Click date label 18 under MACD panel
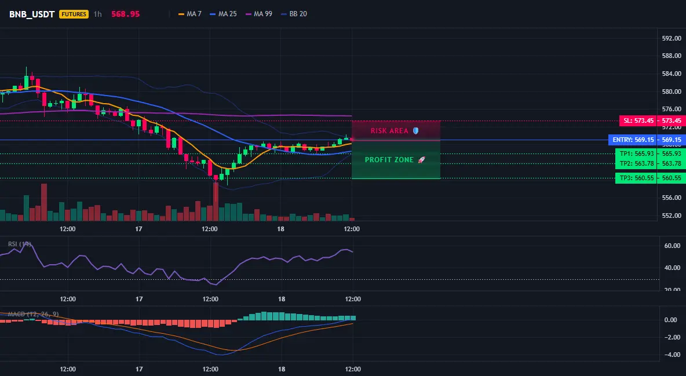 coord(282,369)
